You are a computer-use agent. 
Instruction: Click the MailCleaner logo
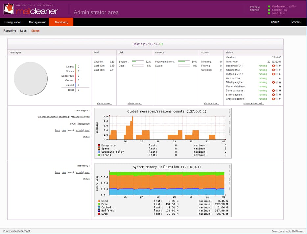tap(31, 9)
